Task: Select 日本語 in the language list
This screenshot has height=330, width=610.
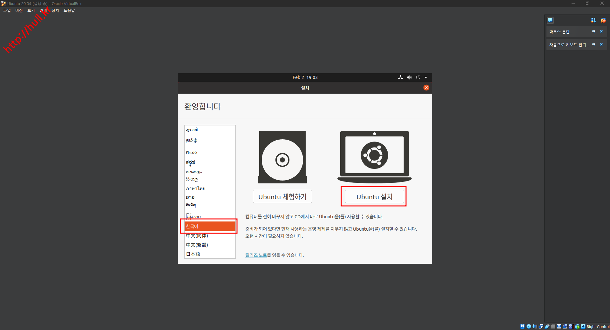Action: pyautogui.click(x=210, y=254)
